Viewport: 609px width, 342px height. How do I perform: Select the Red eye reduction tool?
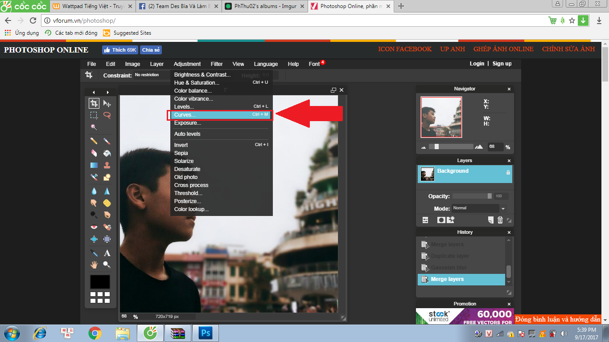(x=94, y=227)
